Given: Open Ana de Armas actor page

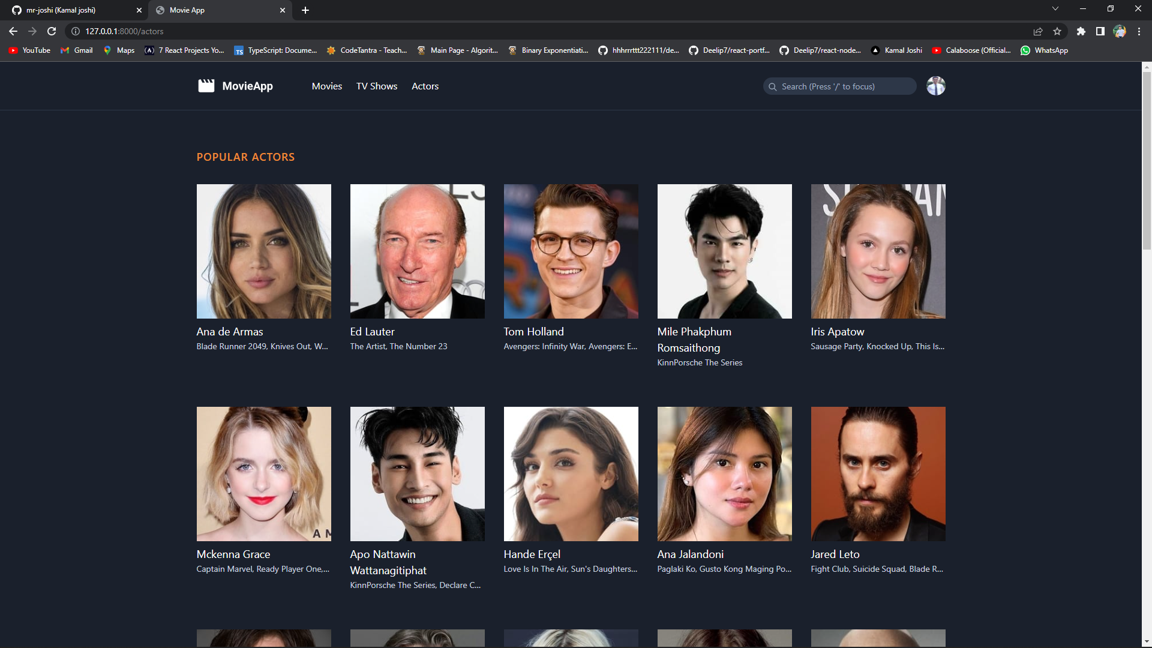Looking at the screenshot, I should click(229, 331).
